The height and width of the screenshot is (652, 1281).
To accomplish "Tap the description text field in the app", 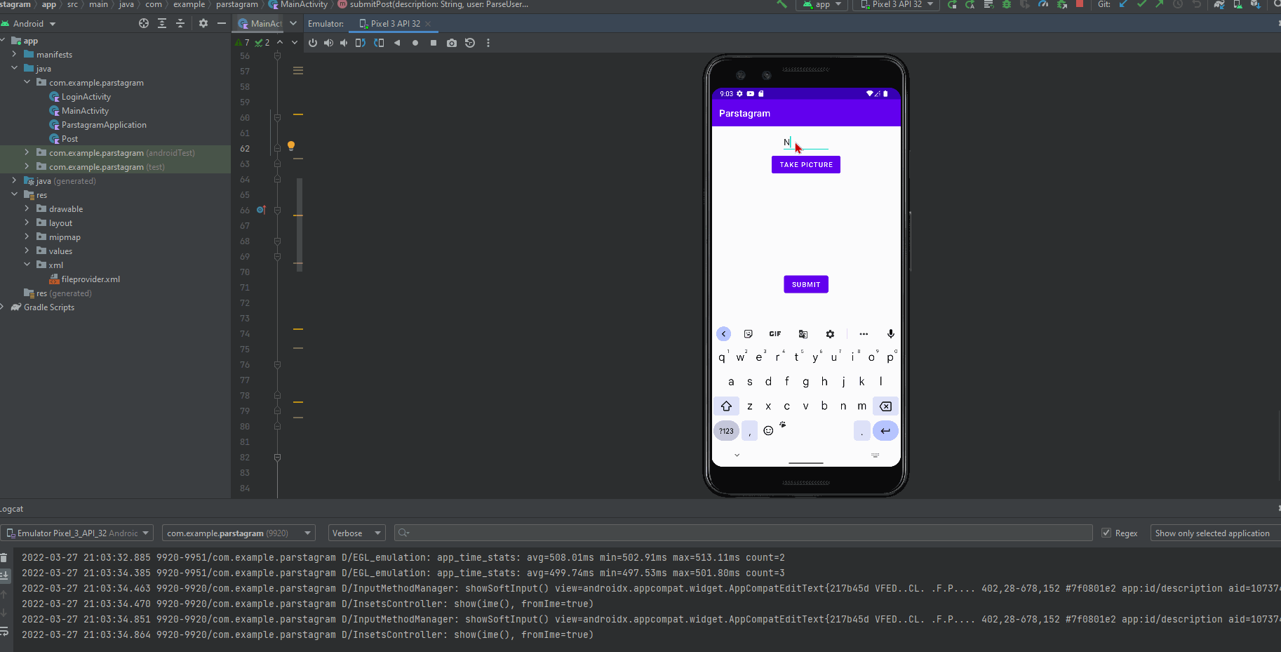I will [806, 142].
